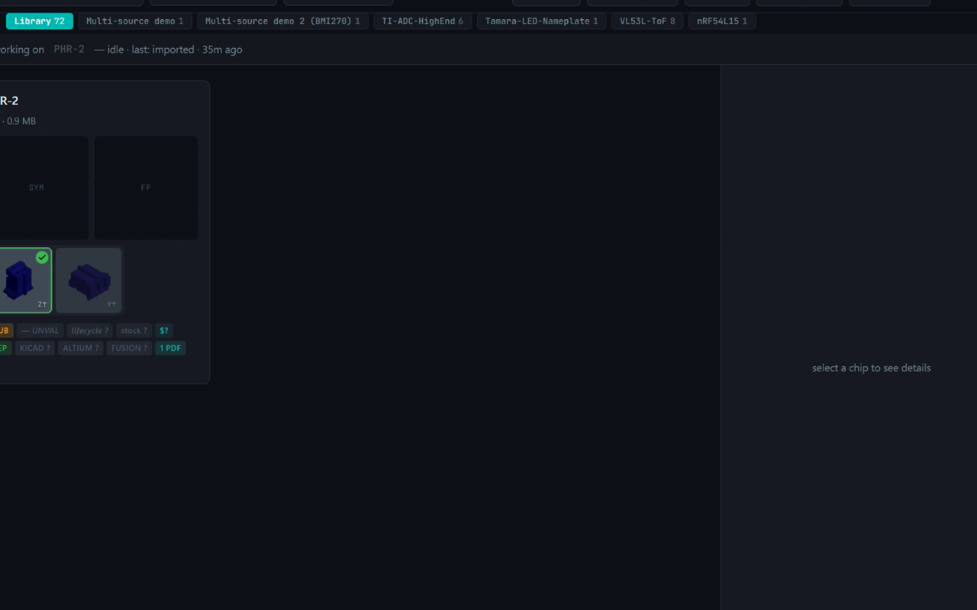This screenshot has height=610, width=977.
Task: Open the TI-ADC-HighEnd project tab
Action: 422,21
